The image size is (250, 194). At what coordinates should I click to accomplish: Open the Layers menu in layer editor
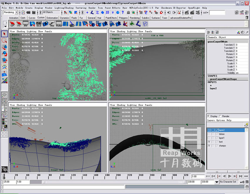[x=211, y=120]
